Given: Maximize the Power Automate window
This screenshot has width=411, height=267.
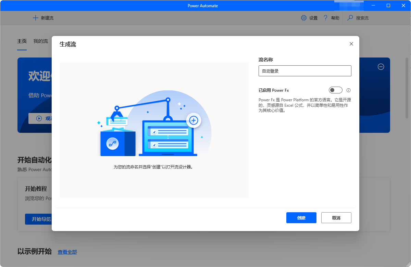Looking at the screenshot, I should point(388,5).
